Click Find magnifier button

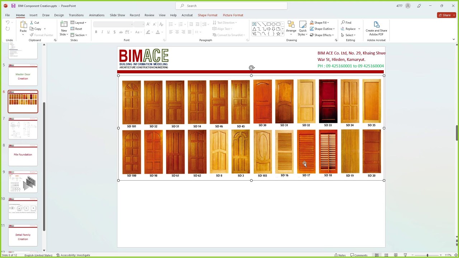[x=346, y=23]
